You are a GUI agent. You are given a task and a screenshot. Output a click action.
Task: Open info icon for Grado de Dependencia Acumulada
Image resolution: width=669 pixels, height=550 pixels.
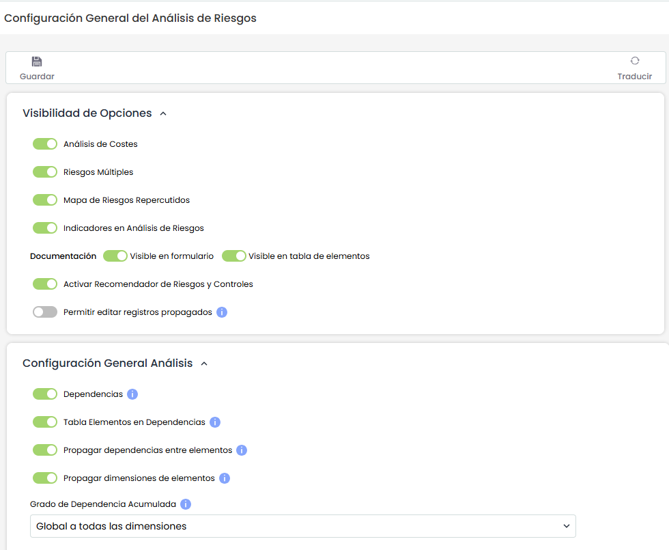186,504
